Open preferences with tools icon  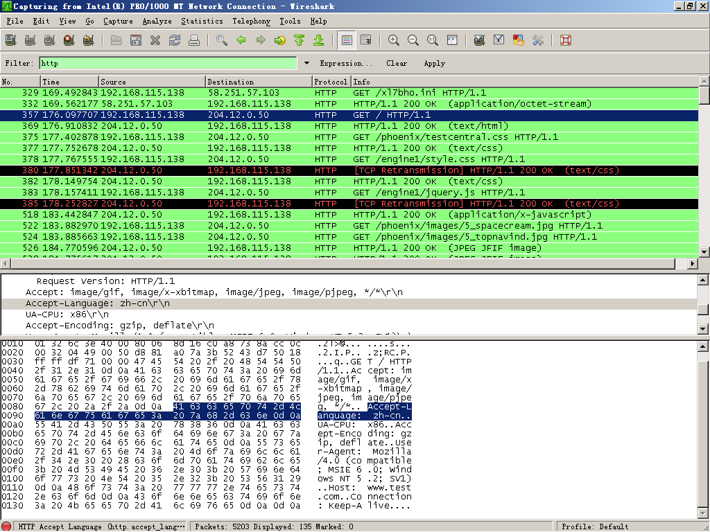[538, 40]
